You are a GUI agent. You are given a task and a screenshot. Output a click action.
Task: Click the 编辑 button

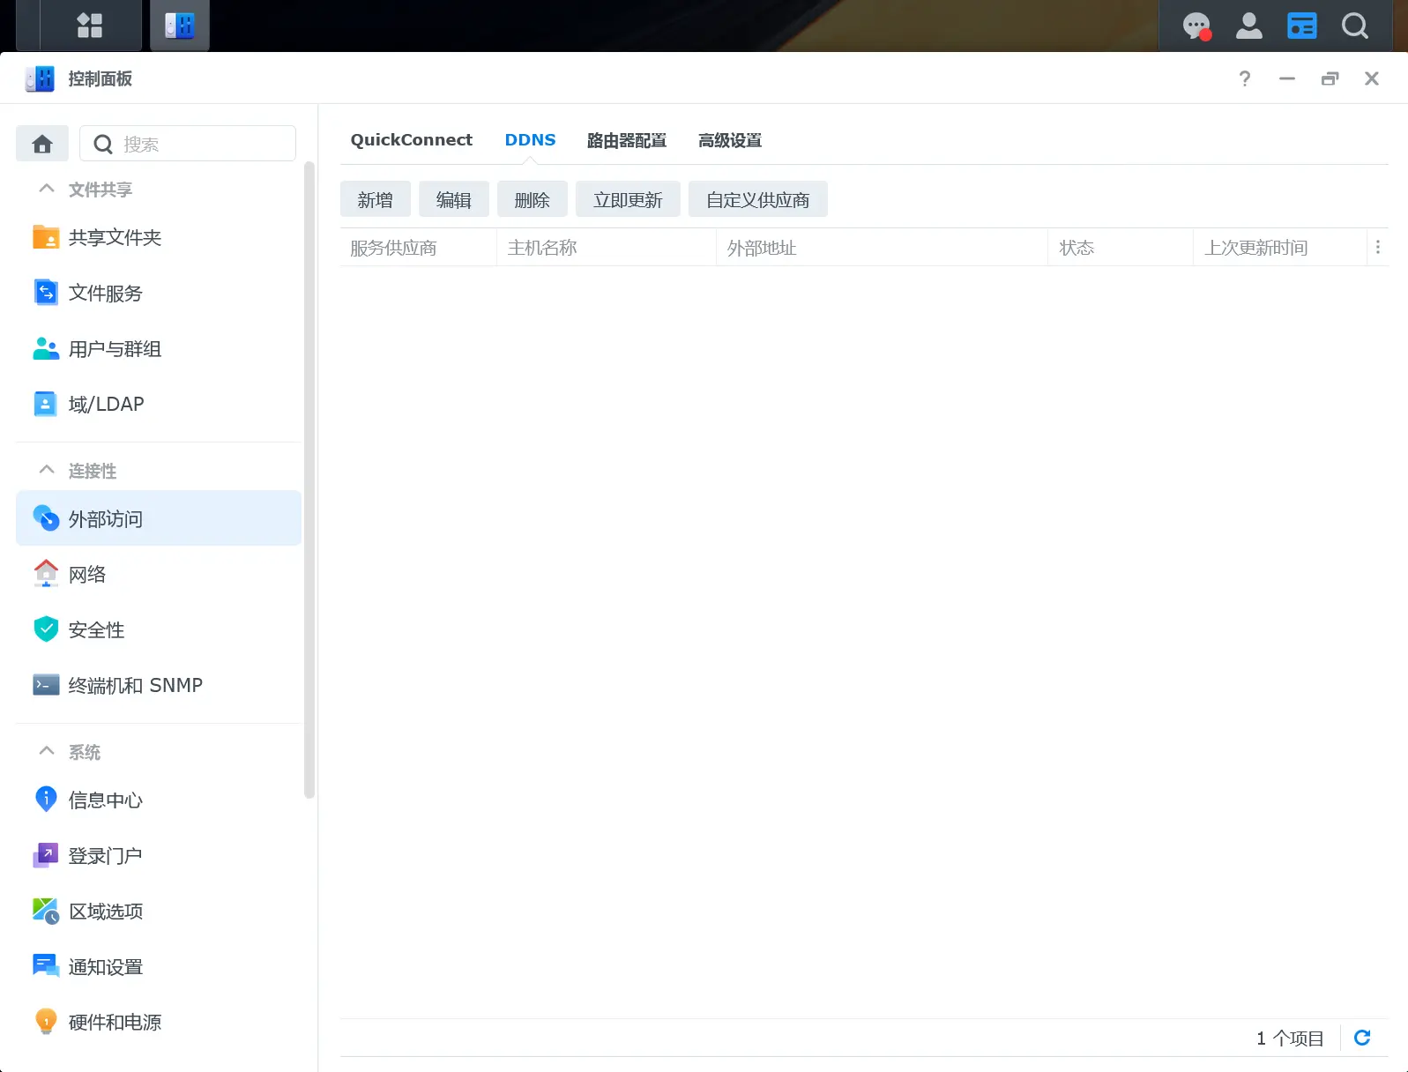[x=454, y=200]
